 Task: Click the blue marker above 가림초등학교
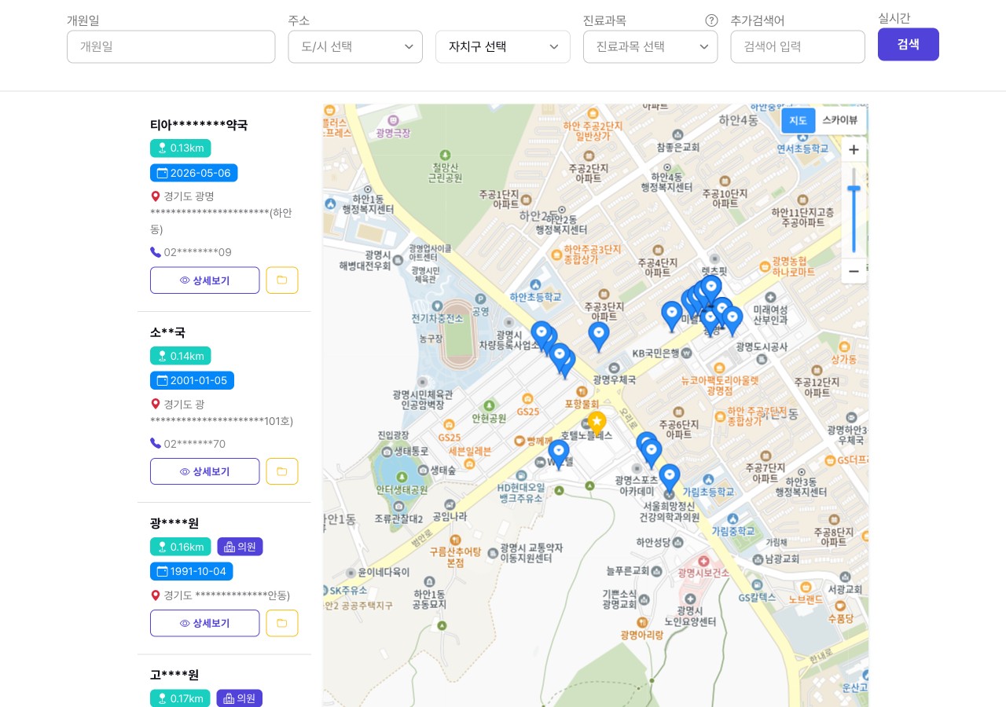(x=670, y=479)
